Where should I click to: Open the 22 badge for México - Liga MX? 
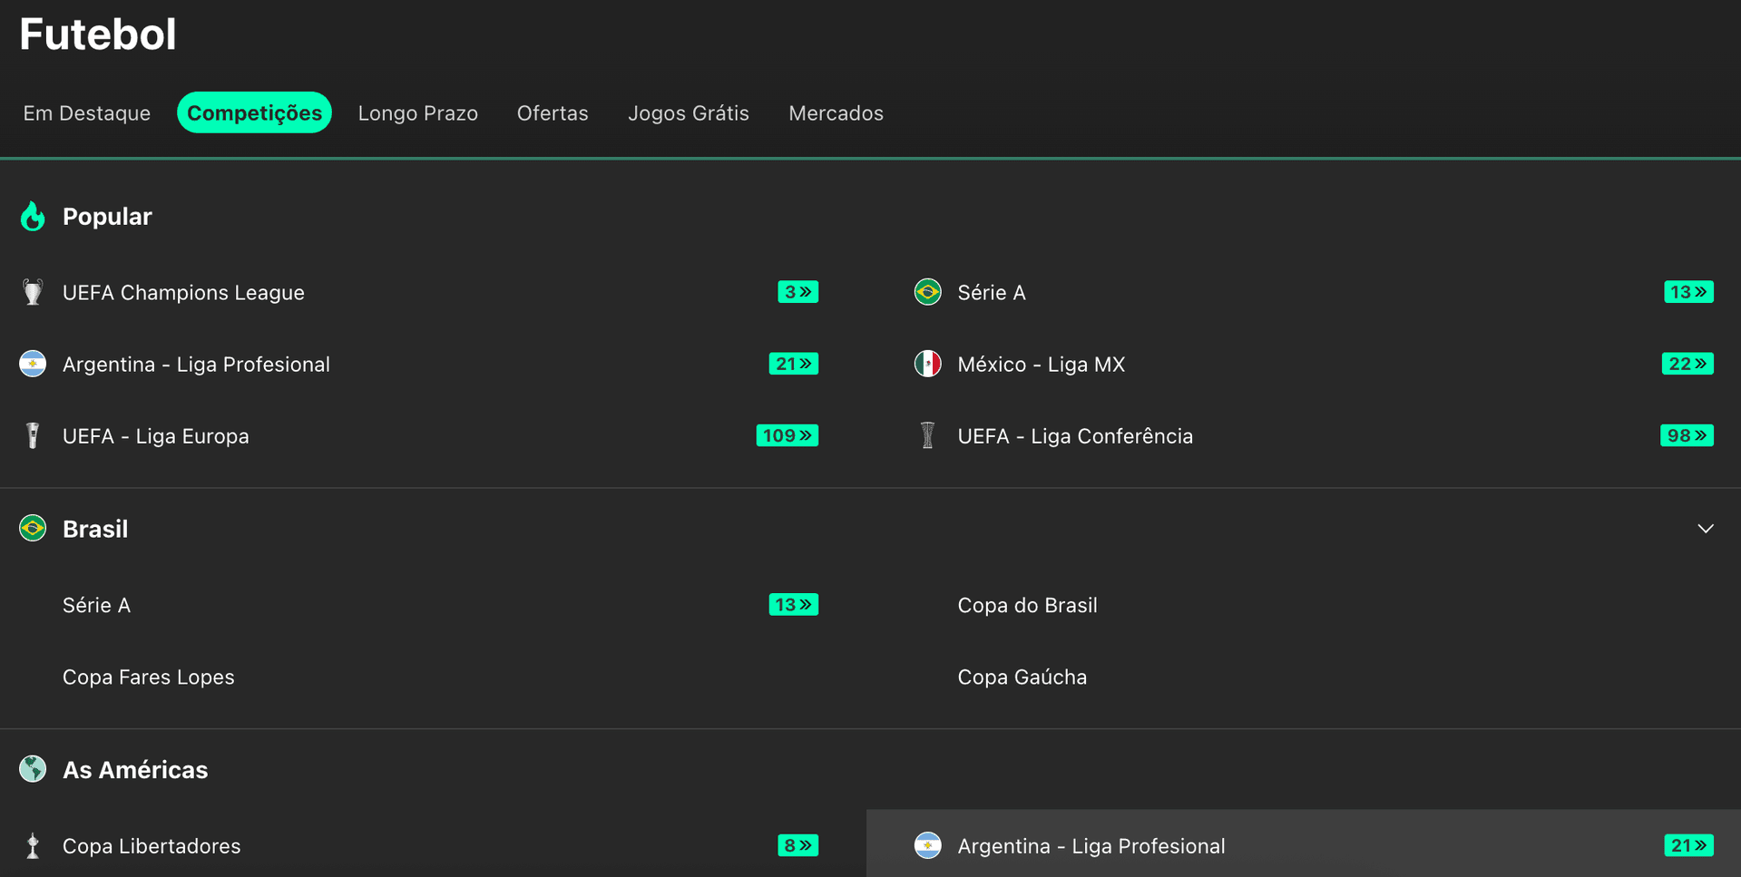tap(1687, 364)
